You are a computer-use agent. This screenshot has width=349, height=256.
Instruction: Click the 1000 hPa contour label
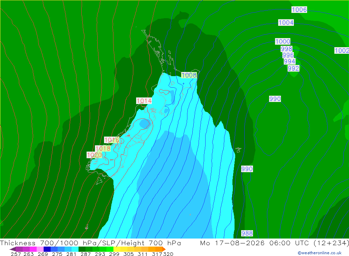pos(283,42)
